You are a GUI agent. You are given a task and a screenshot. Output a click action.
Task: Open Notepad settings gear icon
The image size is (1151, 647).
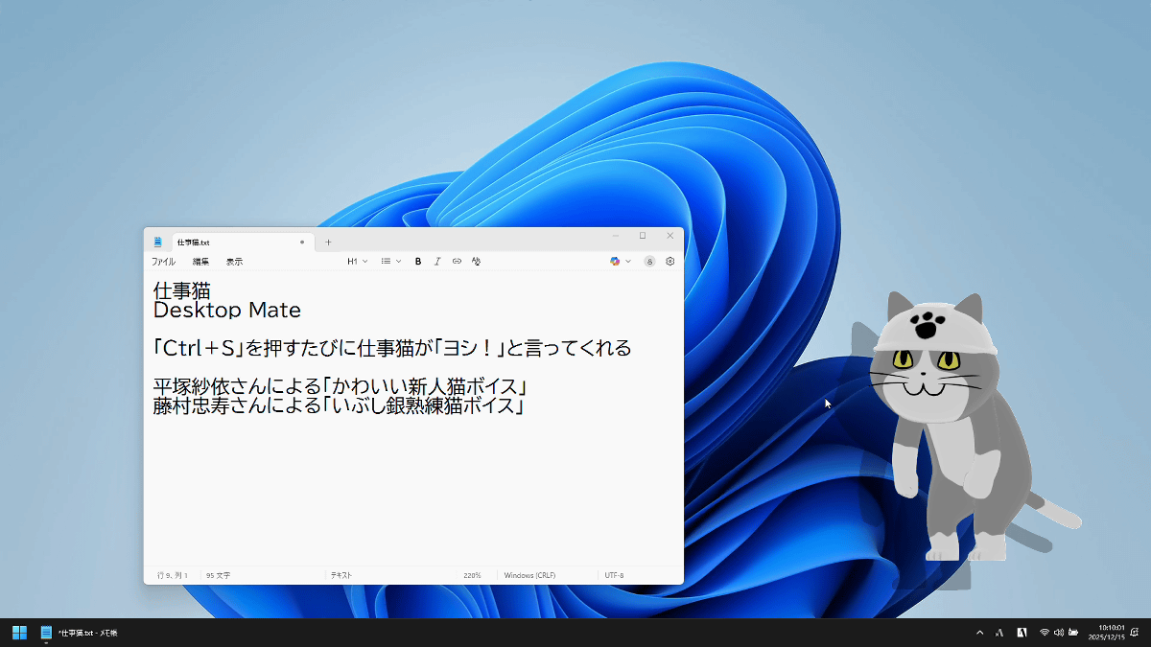669,262
